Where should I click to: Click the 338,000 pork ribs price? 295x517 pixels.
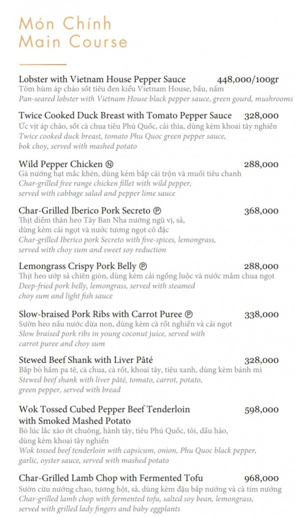click(x=261, y=314)
